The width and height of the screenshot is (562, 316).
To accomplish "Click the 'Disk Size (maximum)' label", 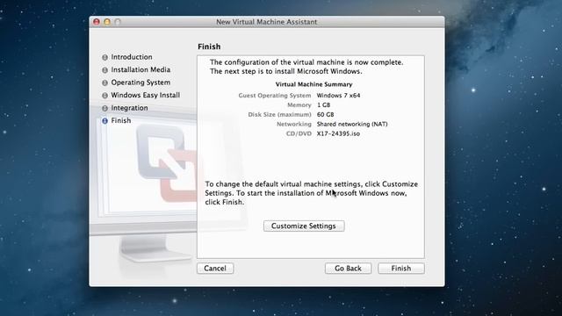I will 279,115.
